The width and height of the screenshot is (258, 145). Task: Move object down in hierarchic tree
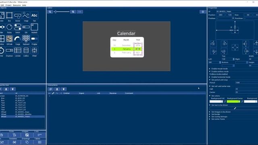(x=12, y=89)
